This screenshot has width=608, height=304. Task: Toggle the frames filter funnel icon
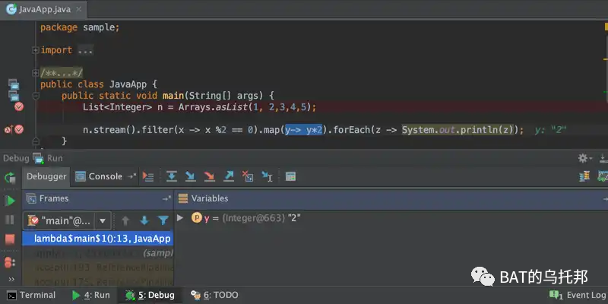point(163,221)
